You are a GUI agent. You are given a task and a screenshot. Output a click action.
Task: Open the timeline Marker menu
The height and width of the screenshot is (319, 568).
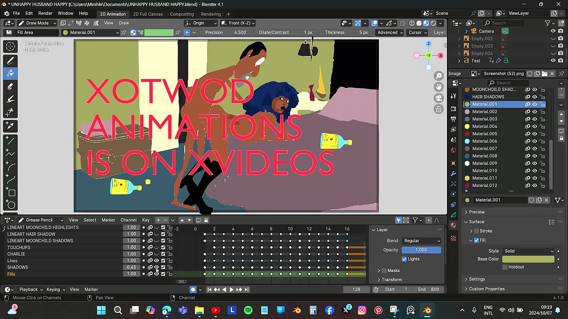click(108, 220)
